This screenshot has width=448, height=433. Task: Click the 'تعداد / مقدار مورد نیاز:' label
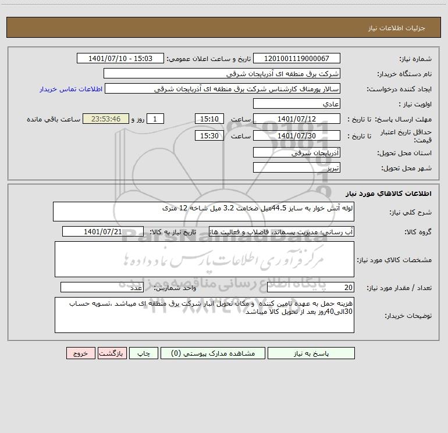[399, 288]
